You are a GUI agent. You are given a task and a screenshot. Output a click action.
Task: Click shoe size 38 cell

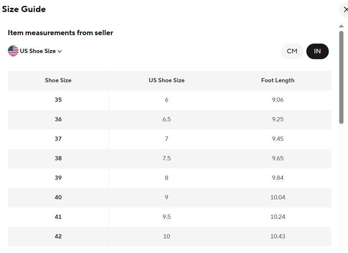click(58, 158)
